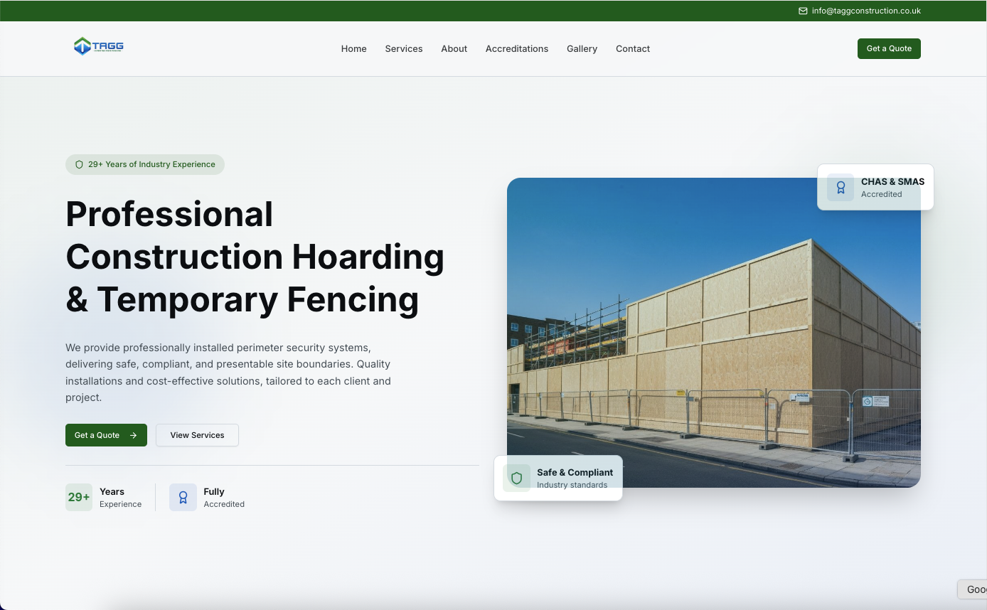Screen dimensions: 987x610
Task: Click the shield icon in experience badge
Action: click(x=80, y=164)
